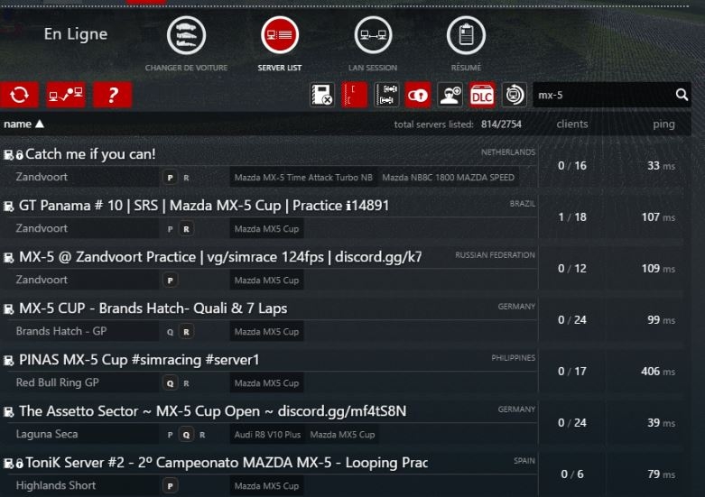Viewport: 705px width, 497px height.
Task: Select the MX-5 @ Zandvoort Practice server
Action: point(270,268)
